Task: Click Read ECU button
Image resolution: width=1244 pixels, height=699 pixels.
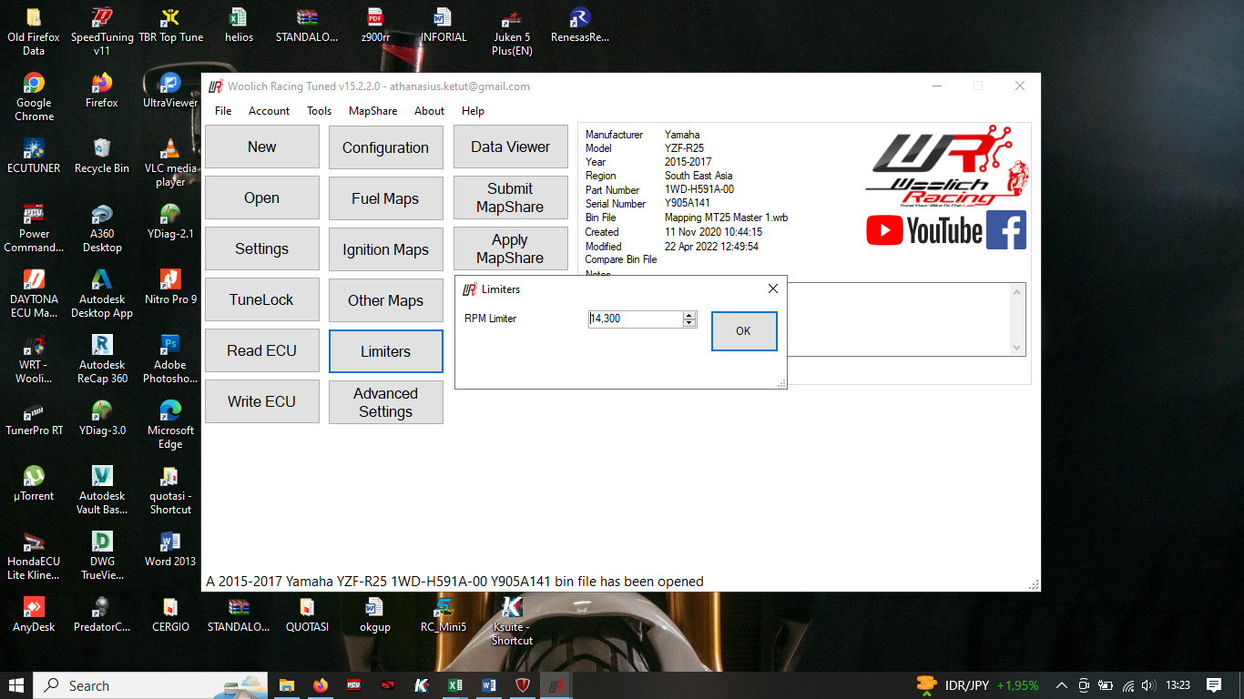Action: [x=262, y=350]
